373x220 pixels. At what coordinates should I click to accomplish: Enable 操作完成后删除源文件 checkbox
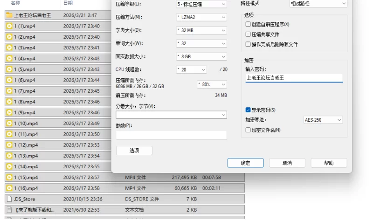click(x=248, y=44)
